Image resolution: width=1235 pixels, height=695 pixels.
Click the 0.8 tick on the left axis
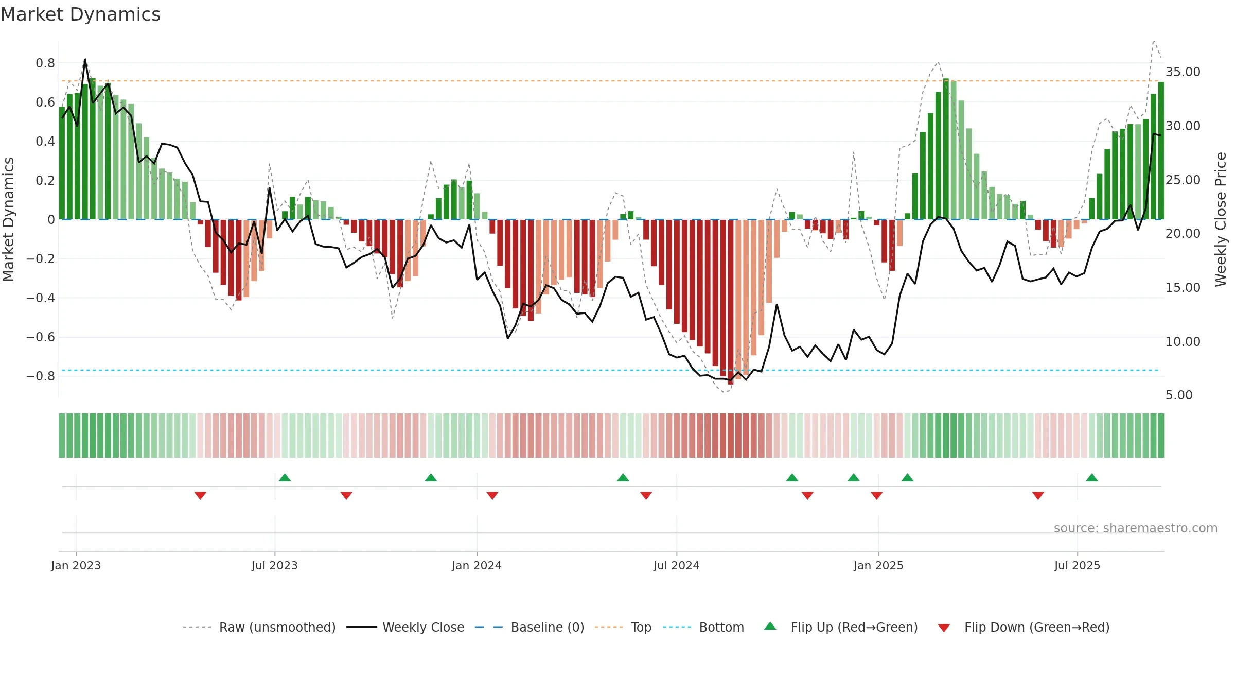point(45,63)
